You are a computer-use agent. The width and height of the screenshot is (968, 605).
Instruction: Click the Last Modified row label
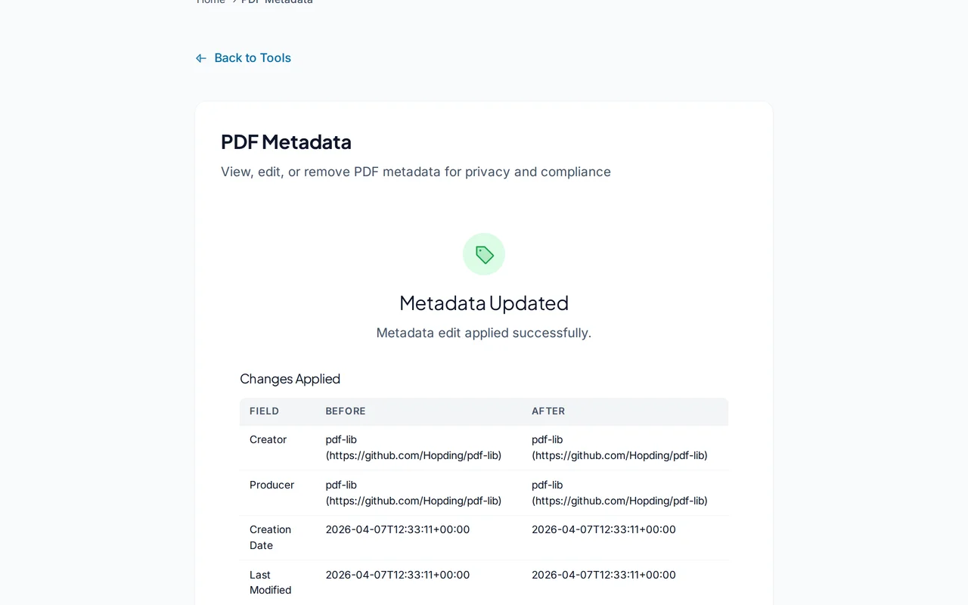tap(270, 582)
